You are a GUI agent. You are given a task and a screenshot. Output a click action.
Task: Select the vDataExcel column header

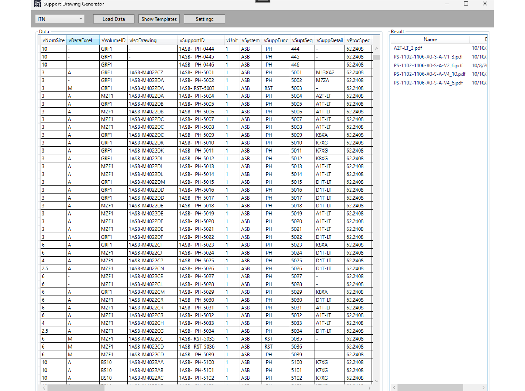click(83, 40)
